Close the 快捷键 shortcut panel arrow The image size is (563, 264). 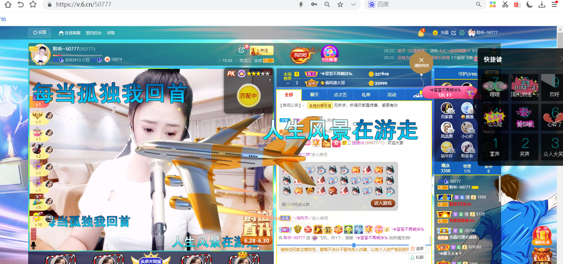[x=561, y=59]
